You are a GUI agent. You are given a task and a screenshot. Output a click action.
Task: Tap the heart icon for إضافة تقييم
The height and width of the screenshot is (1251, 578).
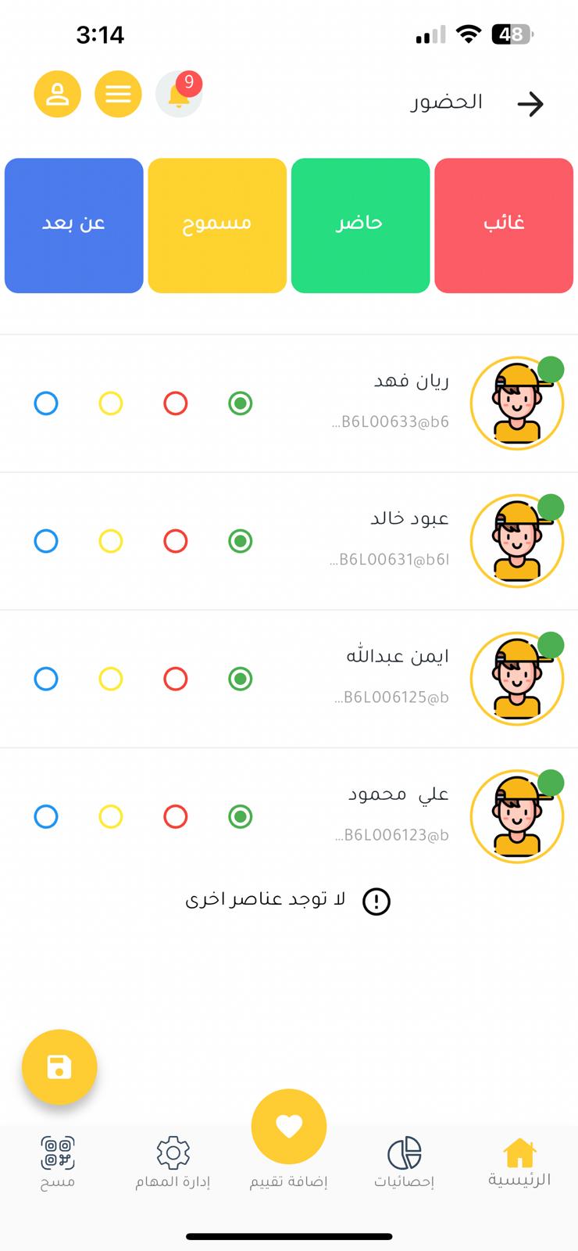[x=289, y=1126]
